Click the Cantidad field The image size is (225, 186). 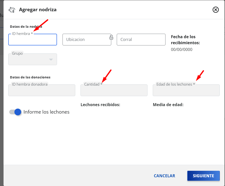click(x=114, y=90)
